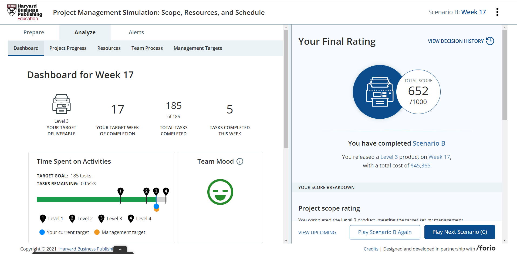Click the Harvard Business Publishing Education logo
This screenshot has height=254, width=517.
tap(25, 12)
